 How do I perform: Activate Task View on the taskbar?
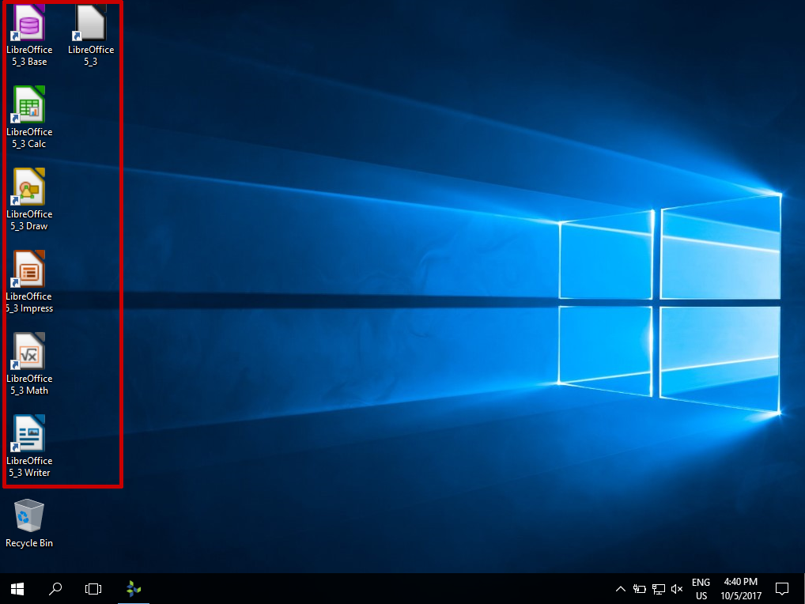93,588
